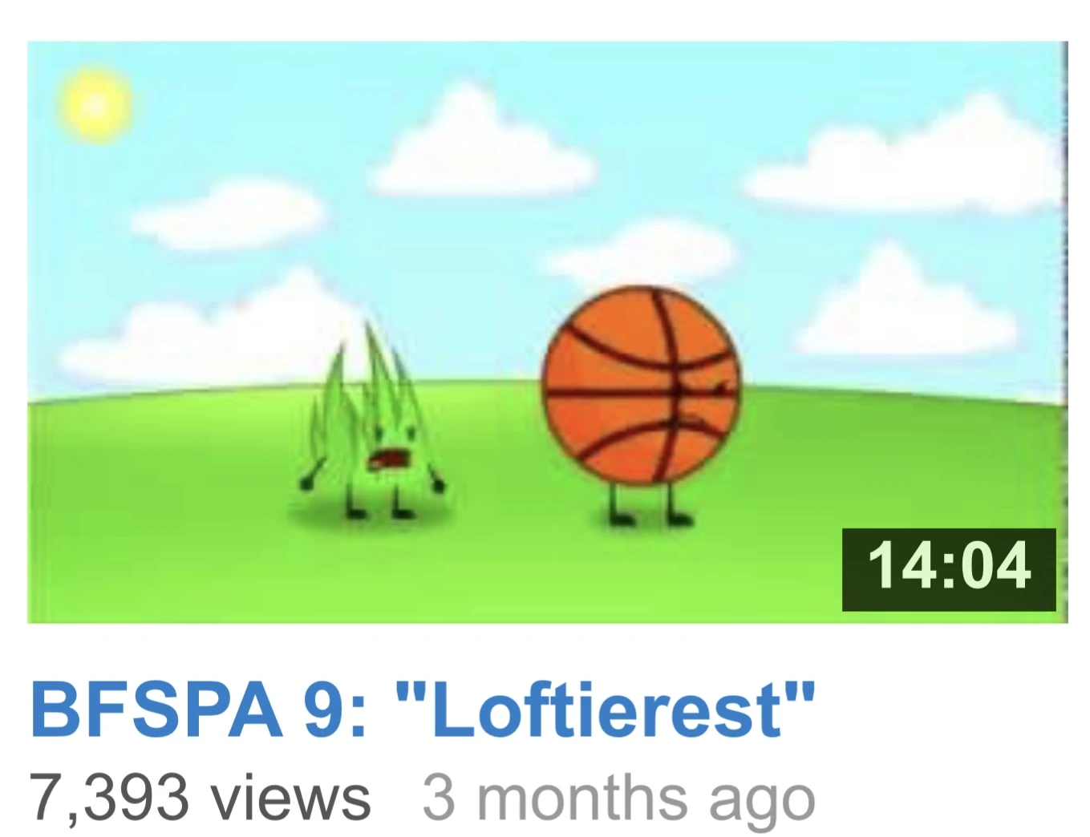The width and height of the screenshot is (1090, 837).
Task: Click the grass character's open red mouth
Action: point(390,459)
